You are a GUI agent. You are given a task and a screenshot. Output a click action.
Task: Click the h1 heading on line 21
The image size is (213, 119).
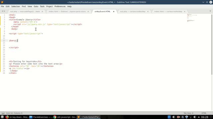[25, 61]
